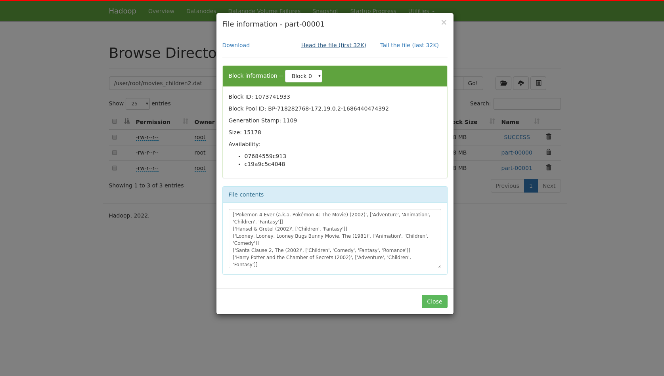Sort by Name column arrows icon
Screen dimensions: 664x376
click(537, 121)
